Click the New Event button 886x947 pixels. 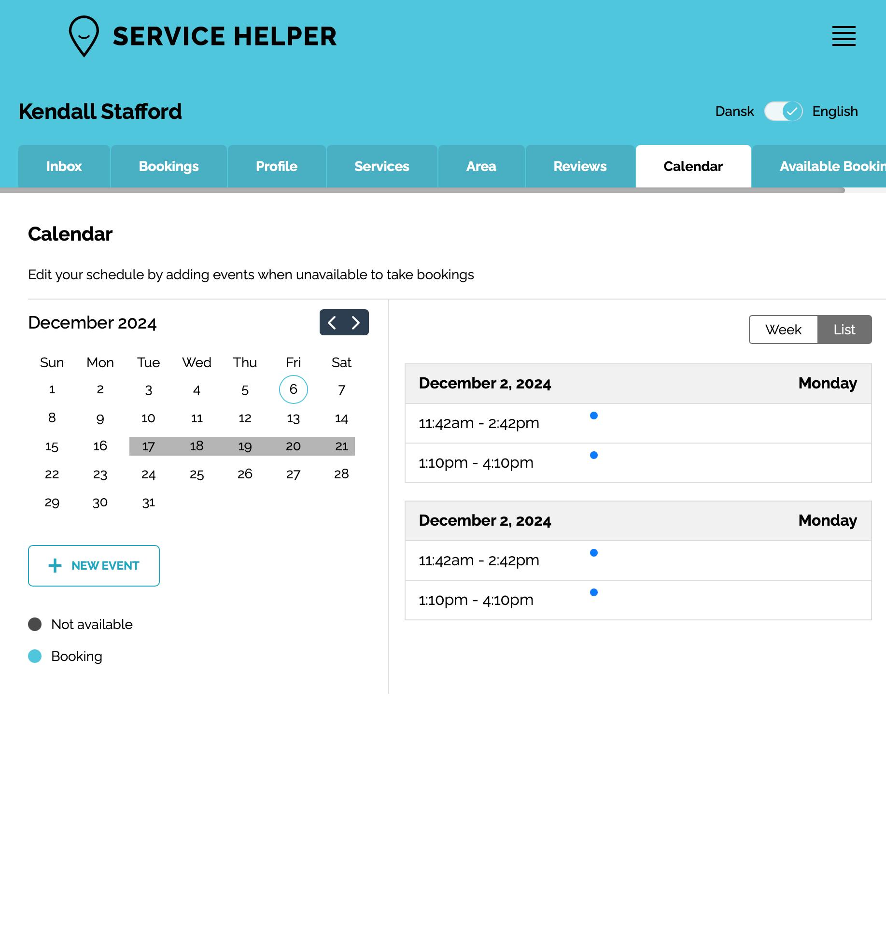[94, 566]
